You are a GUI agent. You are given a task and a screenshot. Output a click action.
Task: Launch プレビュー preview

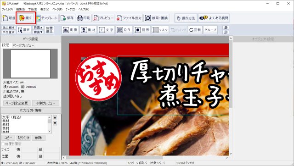[x=103, y=18]
